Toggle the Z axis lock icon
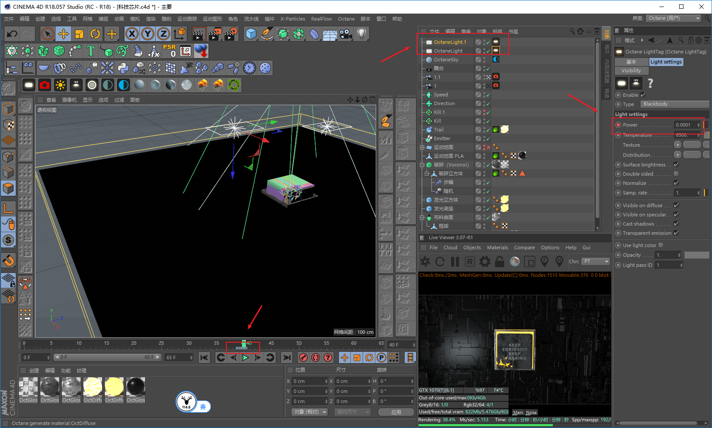 click(x=164, y=34)
